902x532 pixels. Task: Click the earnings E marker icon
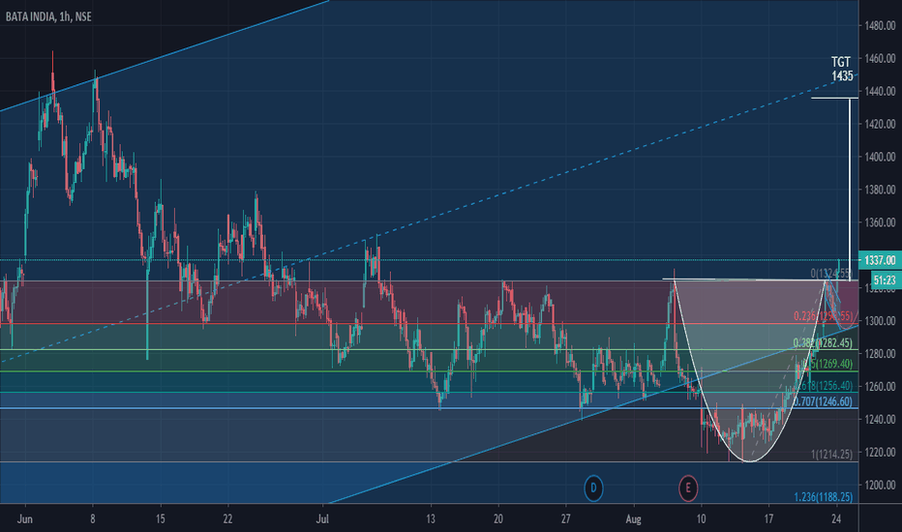(687, 488)
